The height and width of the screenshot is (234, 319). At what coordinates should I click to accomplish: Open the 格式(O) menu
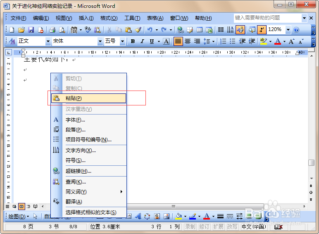(x=109, y=18)
